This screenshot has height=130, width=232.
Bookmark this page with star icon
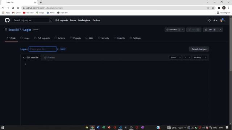[x=213, y=8]
